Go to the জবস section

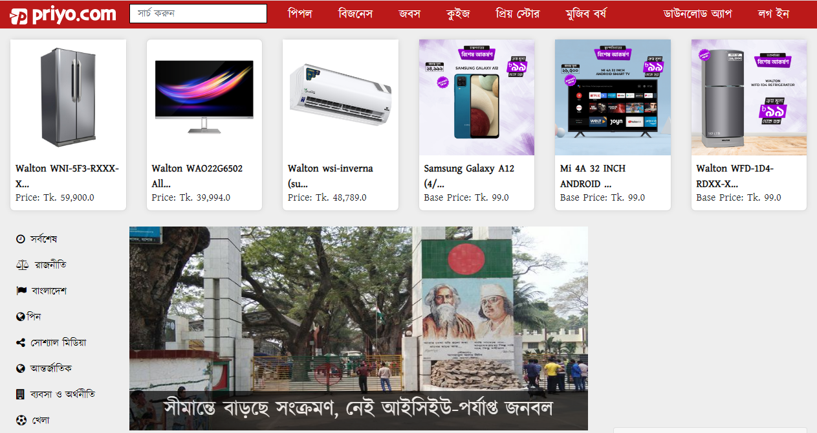[409, 14]
